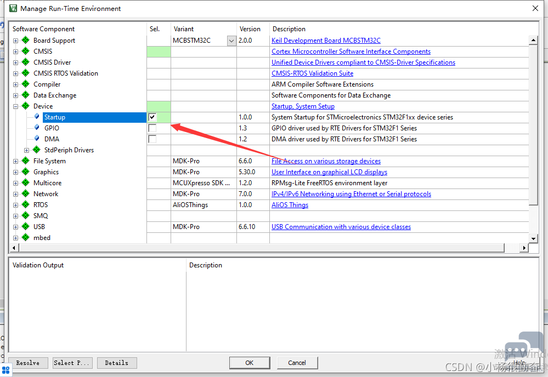Open the MCBSTM32C variant dropdown
Viewport: 548px width, 377px height.
coord(231,41)
